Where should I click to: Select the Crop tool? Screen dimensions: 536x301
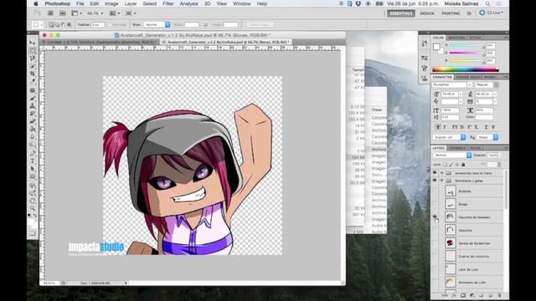pos(33,74)
